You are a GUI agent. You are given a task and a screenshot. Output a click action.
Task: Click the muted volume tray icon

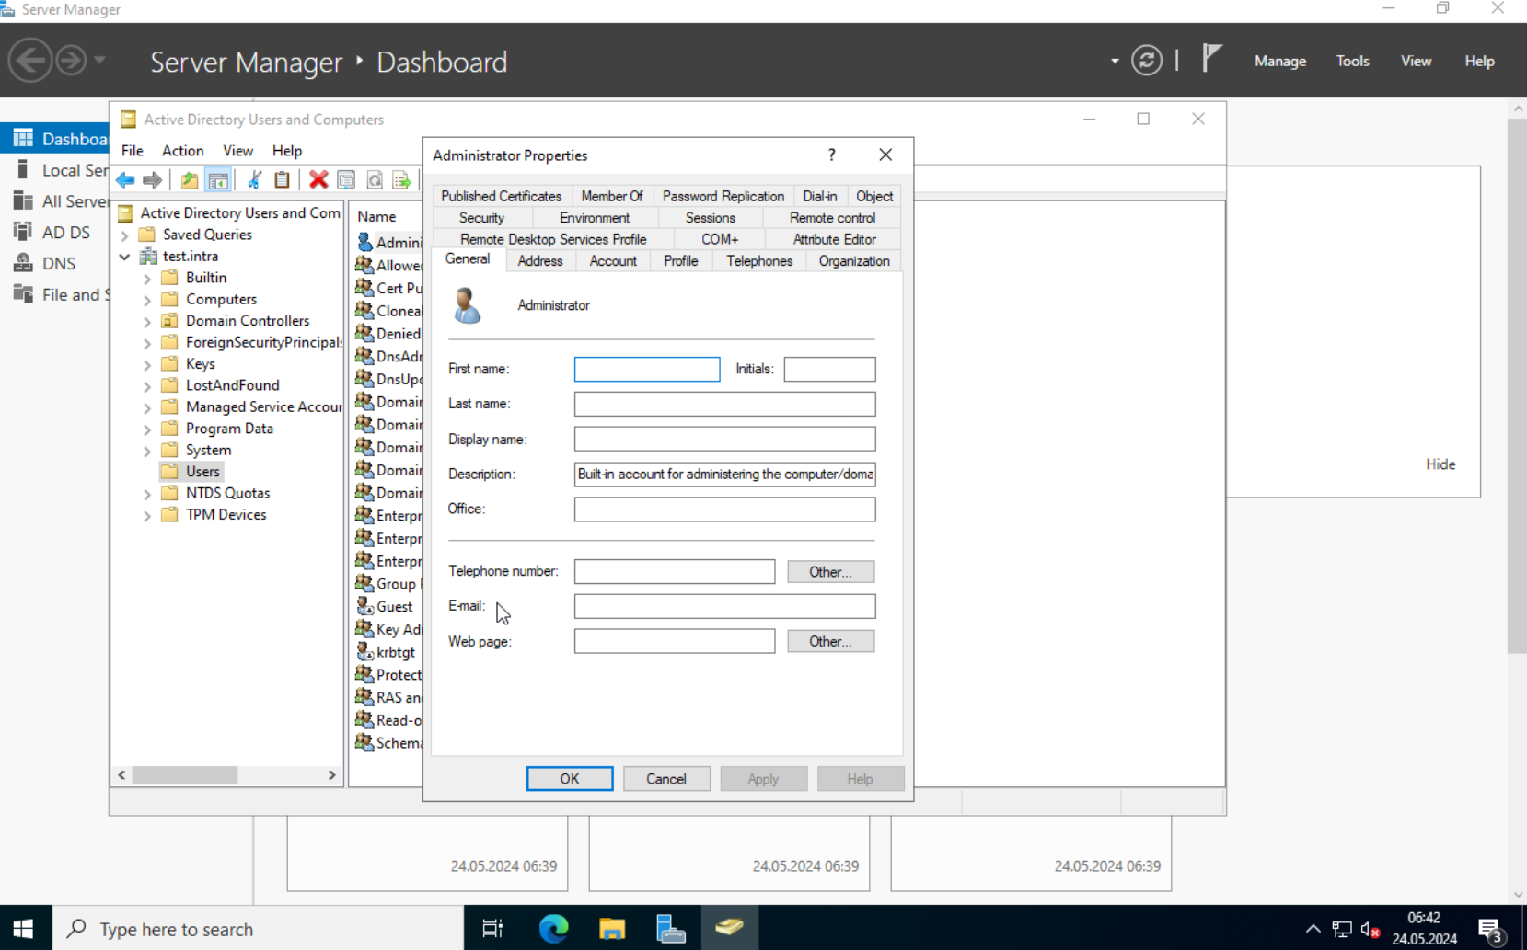pyautogui.click(x=1371, y=930)
